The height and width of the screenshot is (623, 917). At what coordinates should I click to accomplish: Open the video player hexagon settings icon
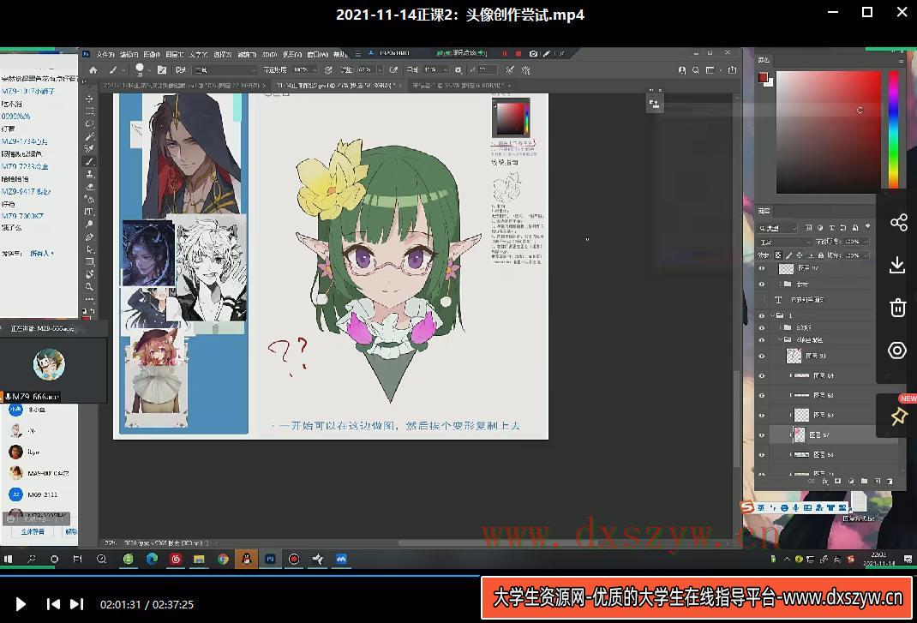pos(897,350)
